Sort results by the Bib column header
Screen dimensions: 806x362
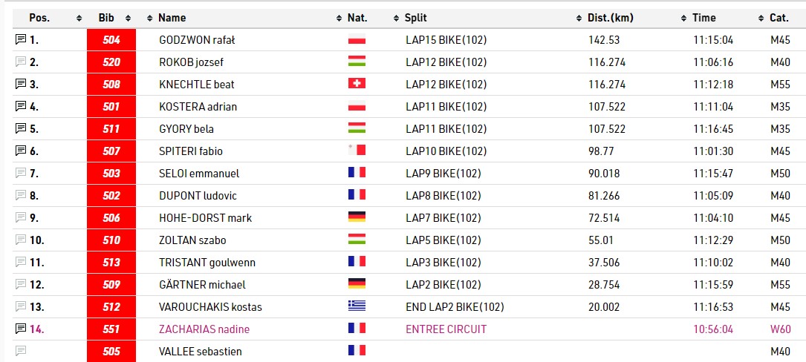tap(106, 18)
